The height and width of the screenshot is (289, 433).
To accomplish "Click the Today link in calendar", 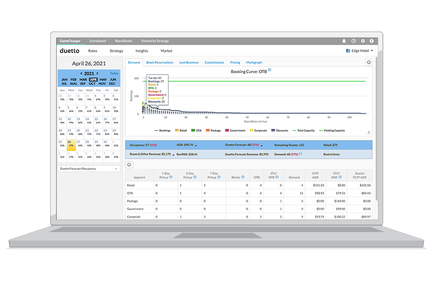I will coord(114,73).
